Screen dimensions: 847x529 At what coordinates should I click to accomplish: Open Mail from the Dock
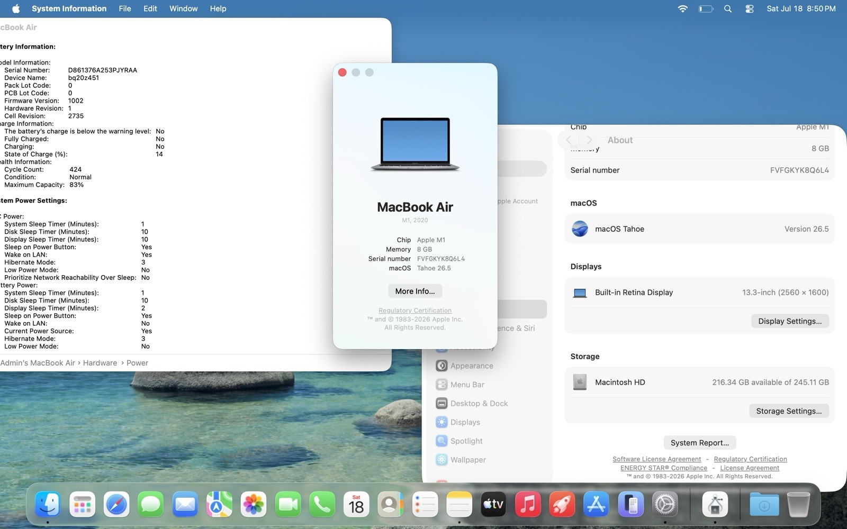(x=185, y=504)
